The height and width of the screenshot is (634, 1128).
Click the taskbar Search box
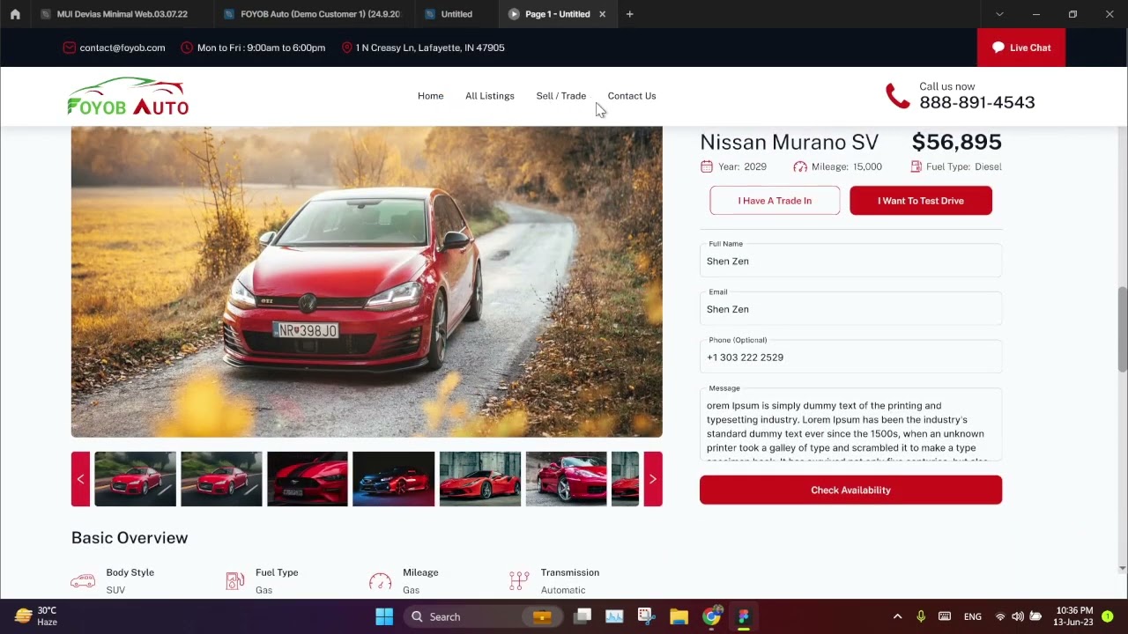pos(483,616)
